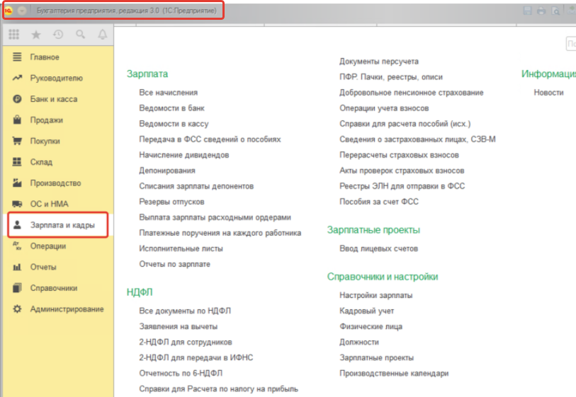
Task: Open Ведомости в кассу
Action: pos(174,124)
